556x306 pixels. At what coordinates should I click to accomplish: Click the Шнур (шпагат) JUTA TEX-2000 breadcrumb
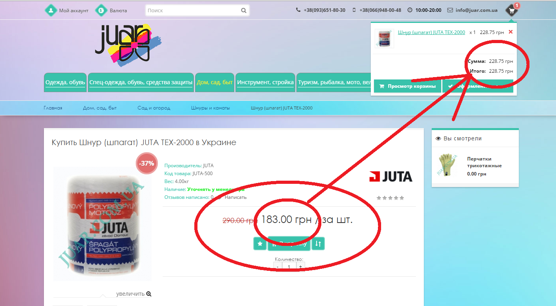(282, 108)
